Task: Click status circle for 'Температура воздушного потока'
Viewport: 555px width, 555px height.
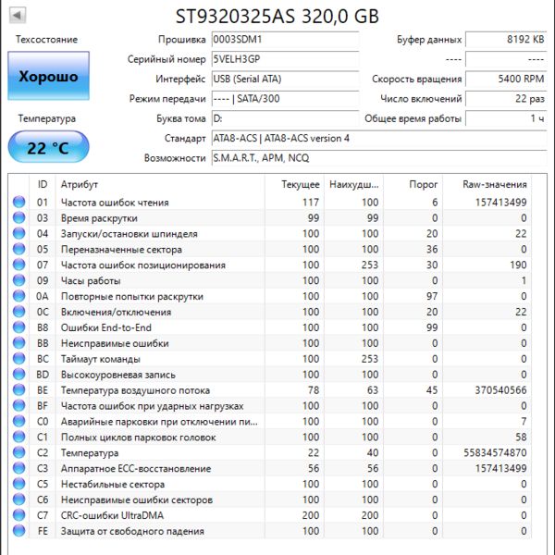Action: click(x=19, y=389)
